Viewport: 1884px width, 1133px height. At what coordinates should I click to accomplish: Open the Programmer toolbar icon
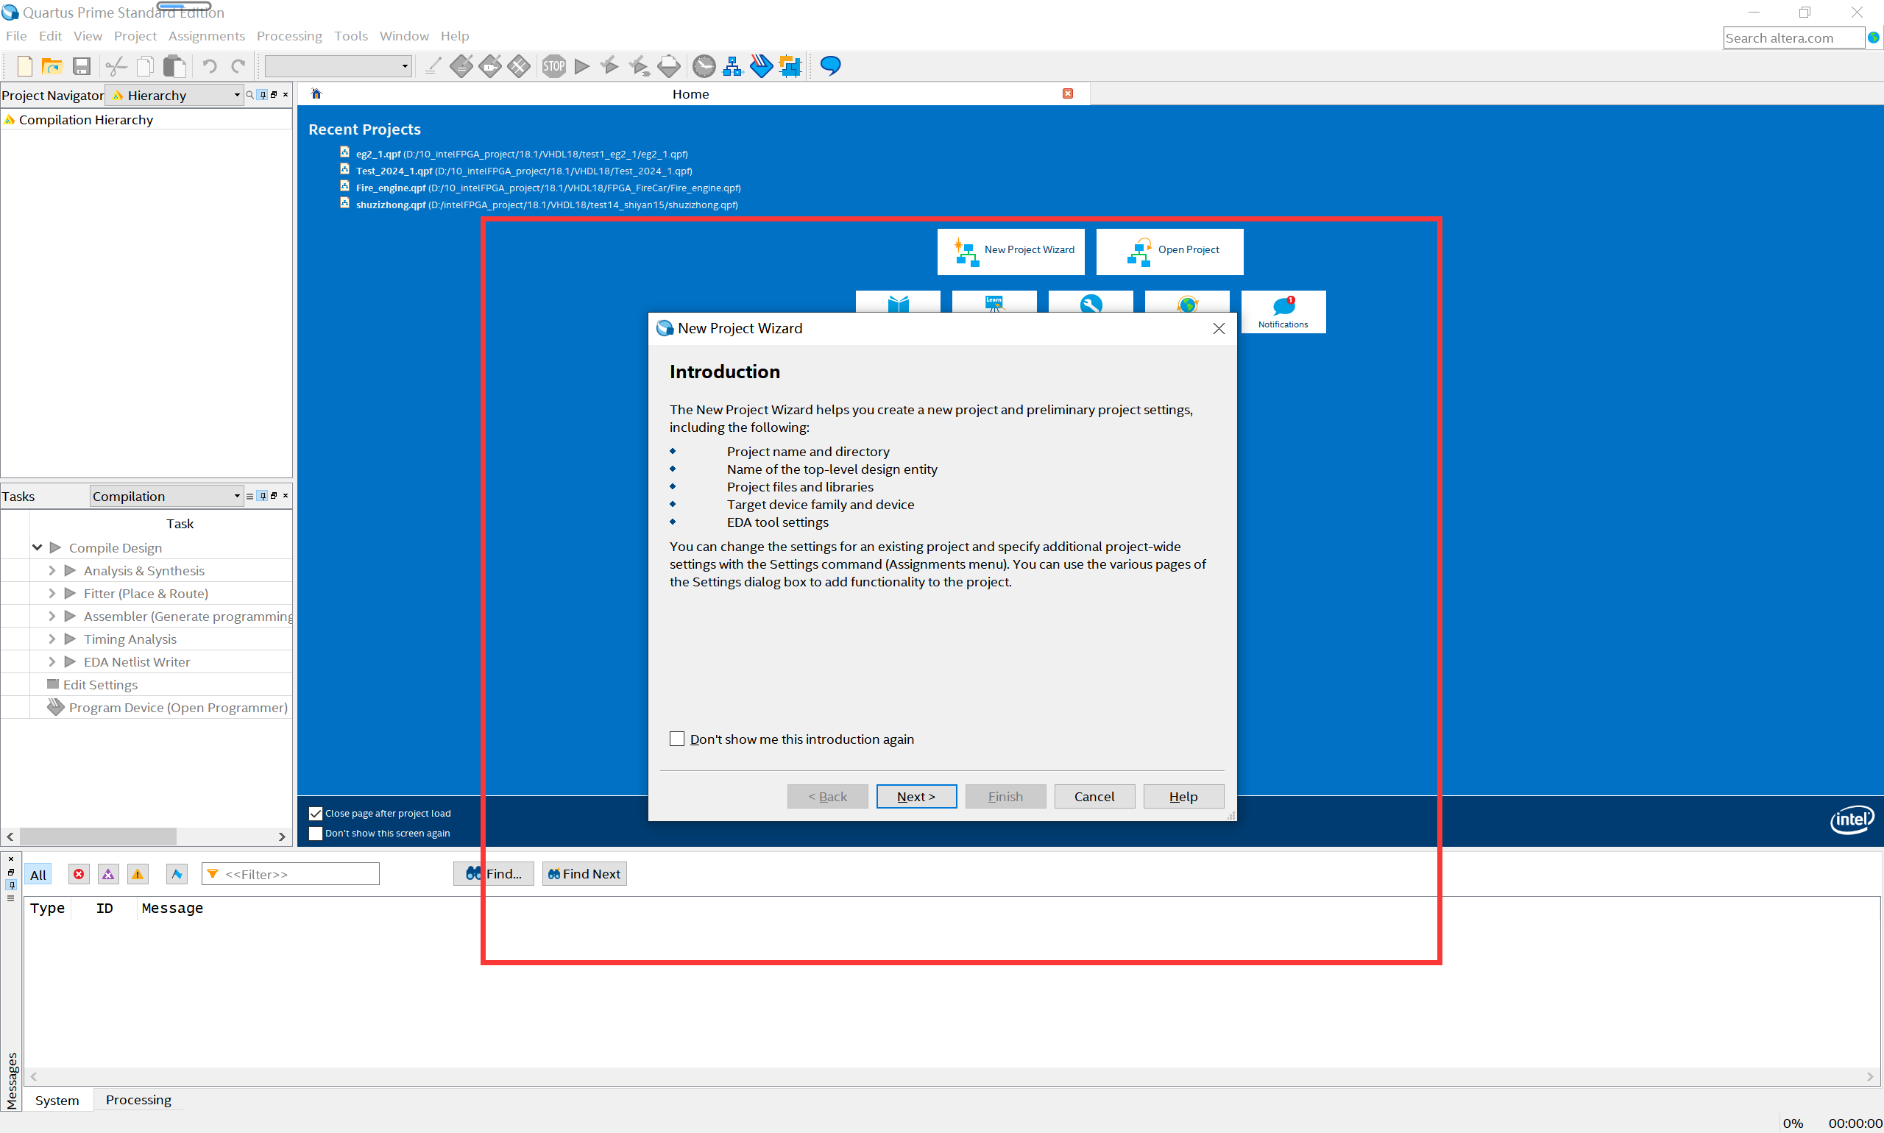pyautogui.click(x=761, y=66)
